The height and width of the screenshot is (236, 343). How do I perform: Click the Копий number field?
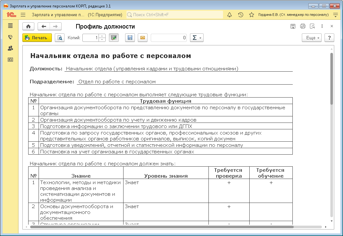[90, 38]
